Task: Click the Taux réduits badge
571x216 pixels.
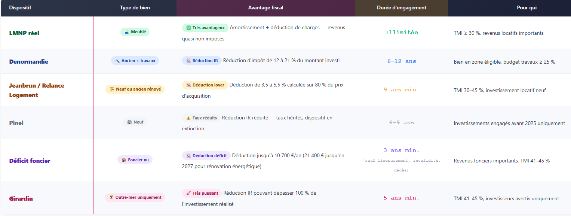Action: [201, 118]
